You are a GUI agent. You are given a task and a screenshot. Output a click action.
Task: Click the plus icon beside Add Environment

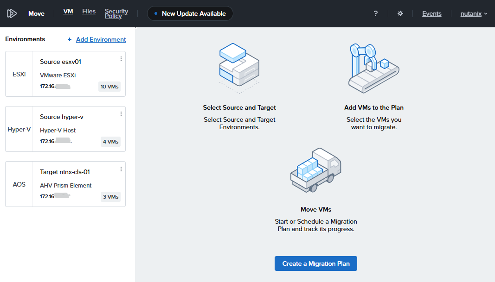pos(70,39)
